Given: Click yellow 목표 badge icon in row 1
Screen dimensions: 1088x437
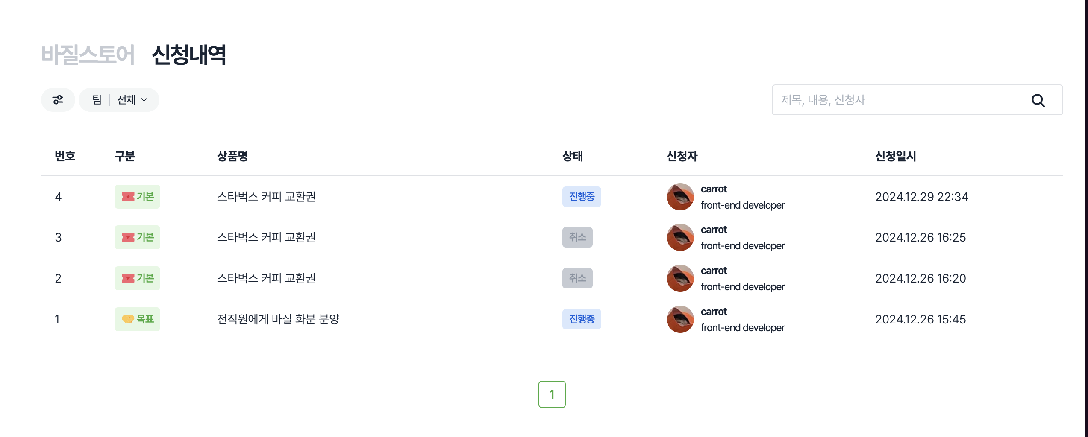Looking at the screenshot, I should pos(128,319).
